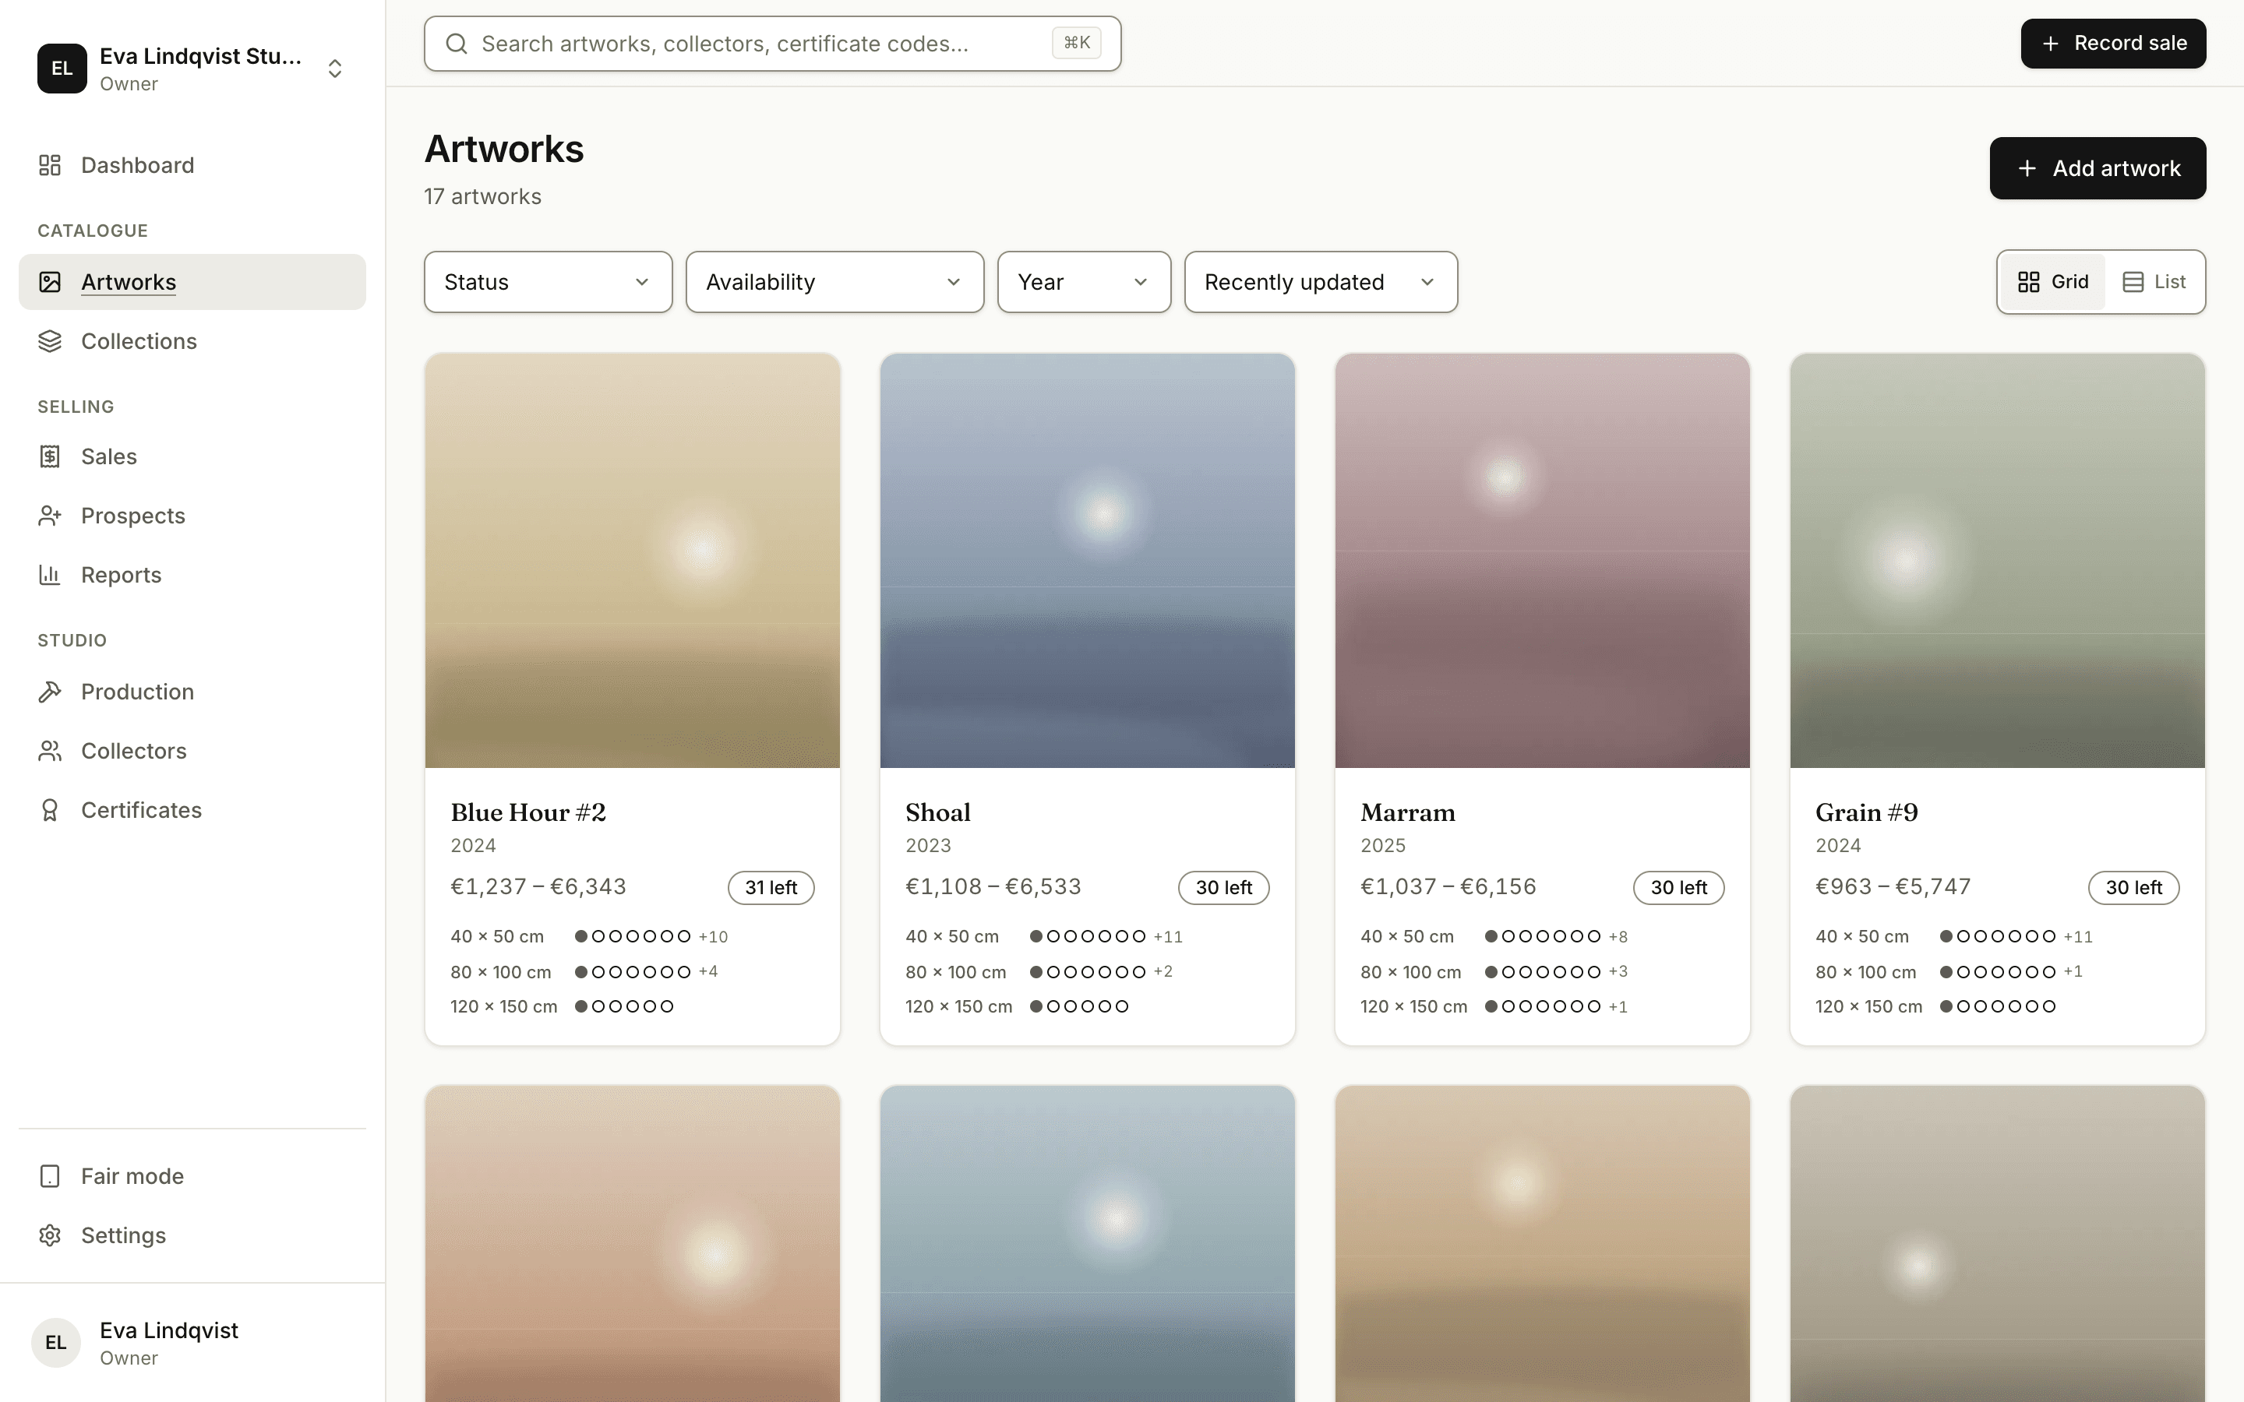Click the EL studio avatar at top
2244x1402 pixels.
pyautogui.click(x=62, y=69)
